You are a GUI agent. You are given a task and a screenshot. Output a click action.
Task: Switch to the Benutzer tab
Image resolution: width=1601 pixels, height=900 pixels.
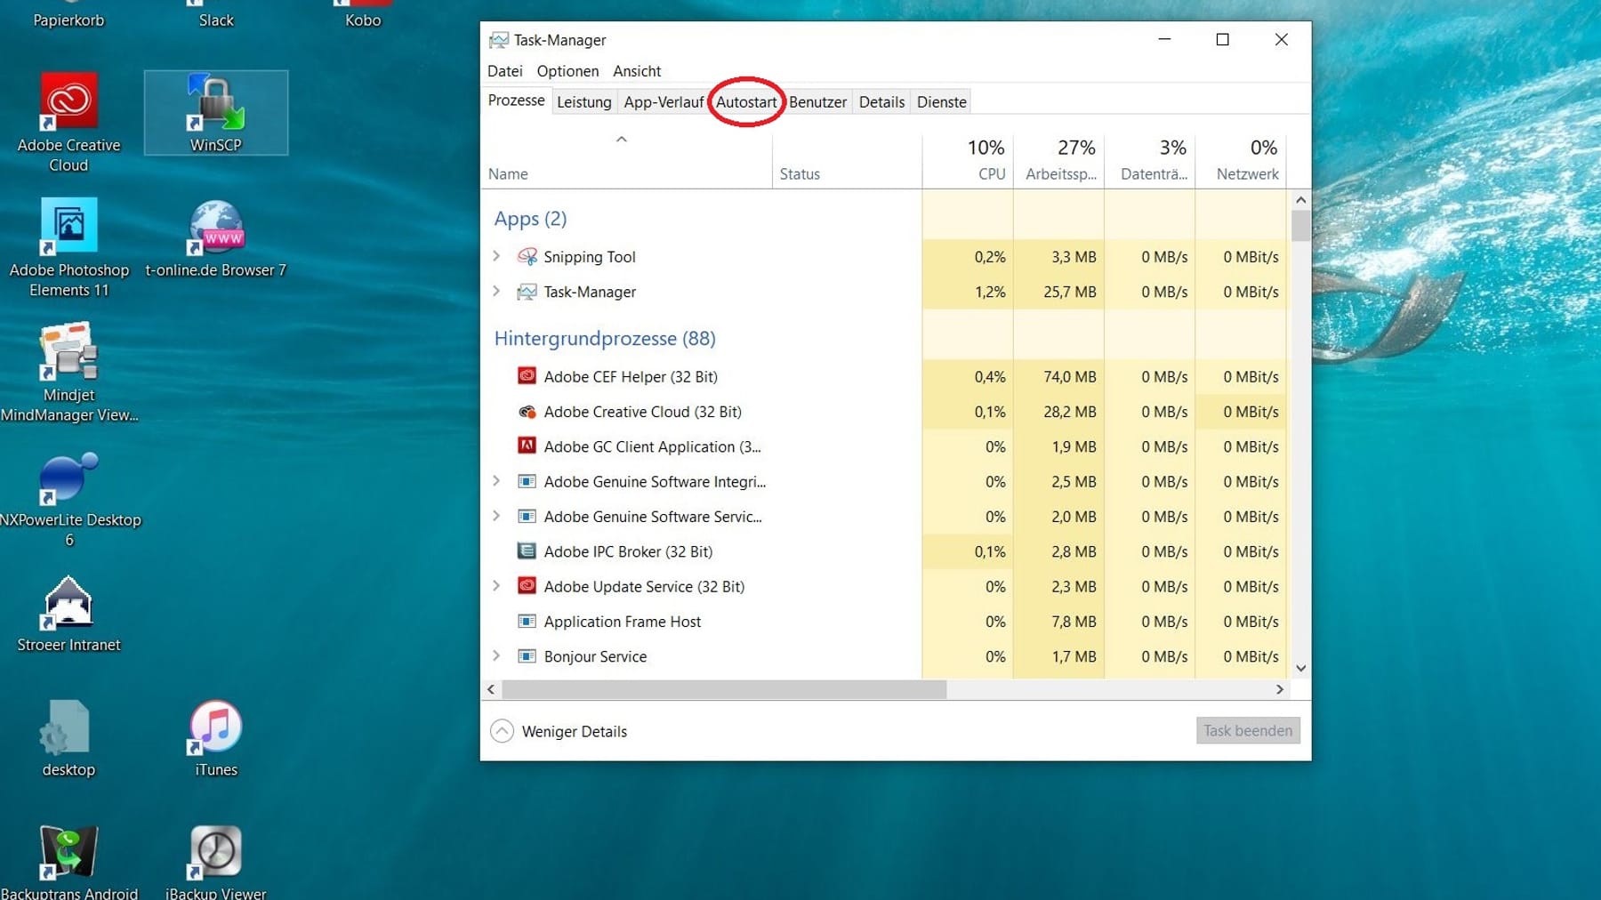(817, 102)
